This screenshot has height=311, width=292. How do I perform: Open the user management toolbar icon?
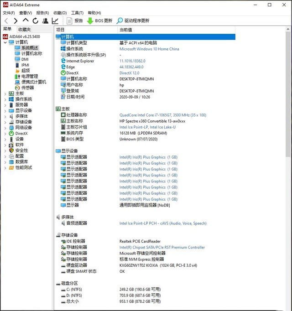tap(45, 21)
